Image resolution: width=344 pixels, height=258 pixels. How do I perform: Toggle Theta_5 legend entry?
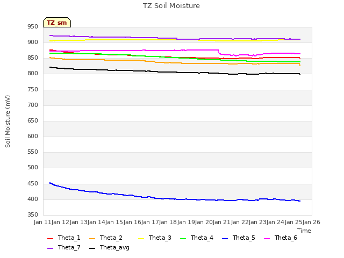coord(239,238)
